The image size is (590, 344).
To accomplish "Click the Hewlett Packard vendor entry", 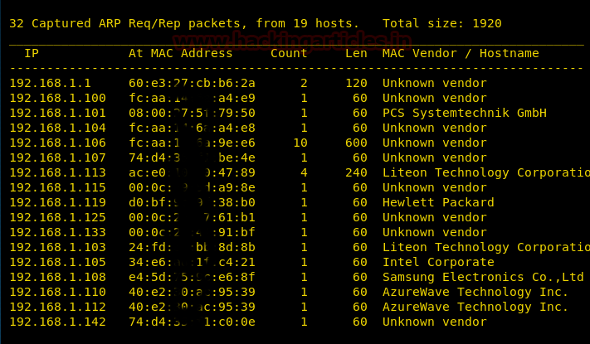I will tap(438, 203).
